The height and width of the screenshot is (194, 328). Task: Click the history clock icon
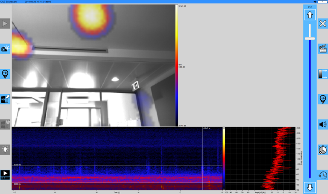pos(323,175)
